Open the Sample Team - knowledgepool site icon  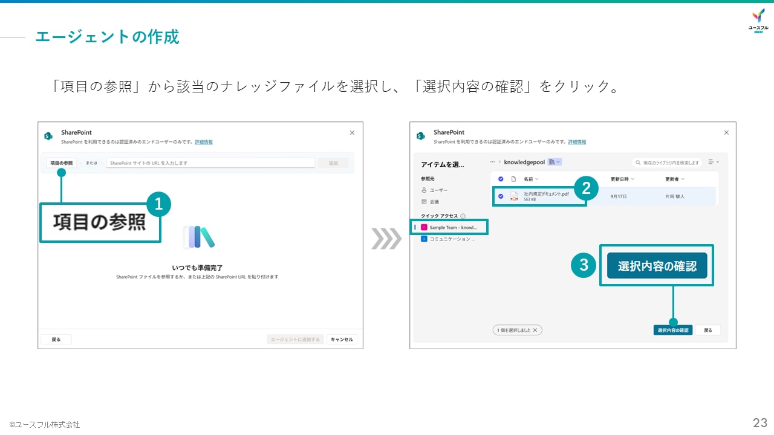(423, 227)
